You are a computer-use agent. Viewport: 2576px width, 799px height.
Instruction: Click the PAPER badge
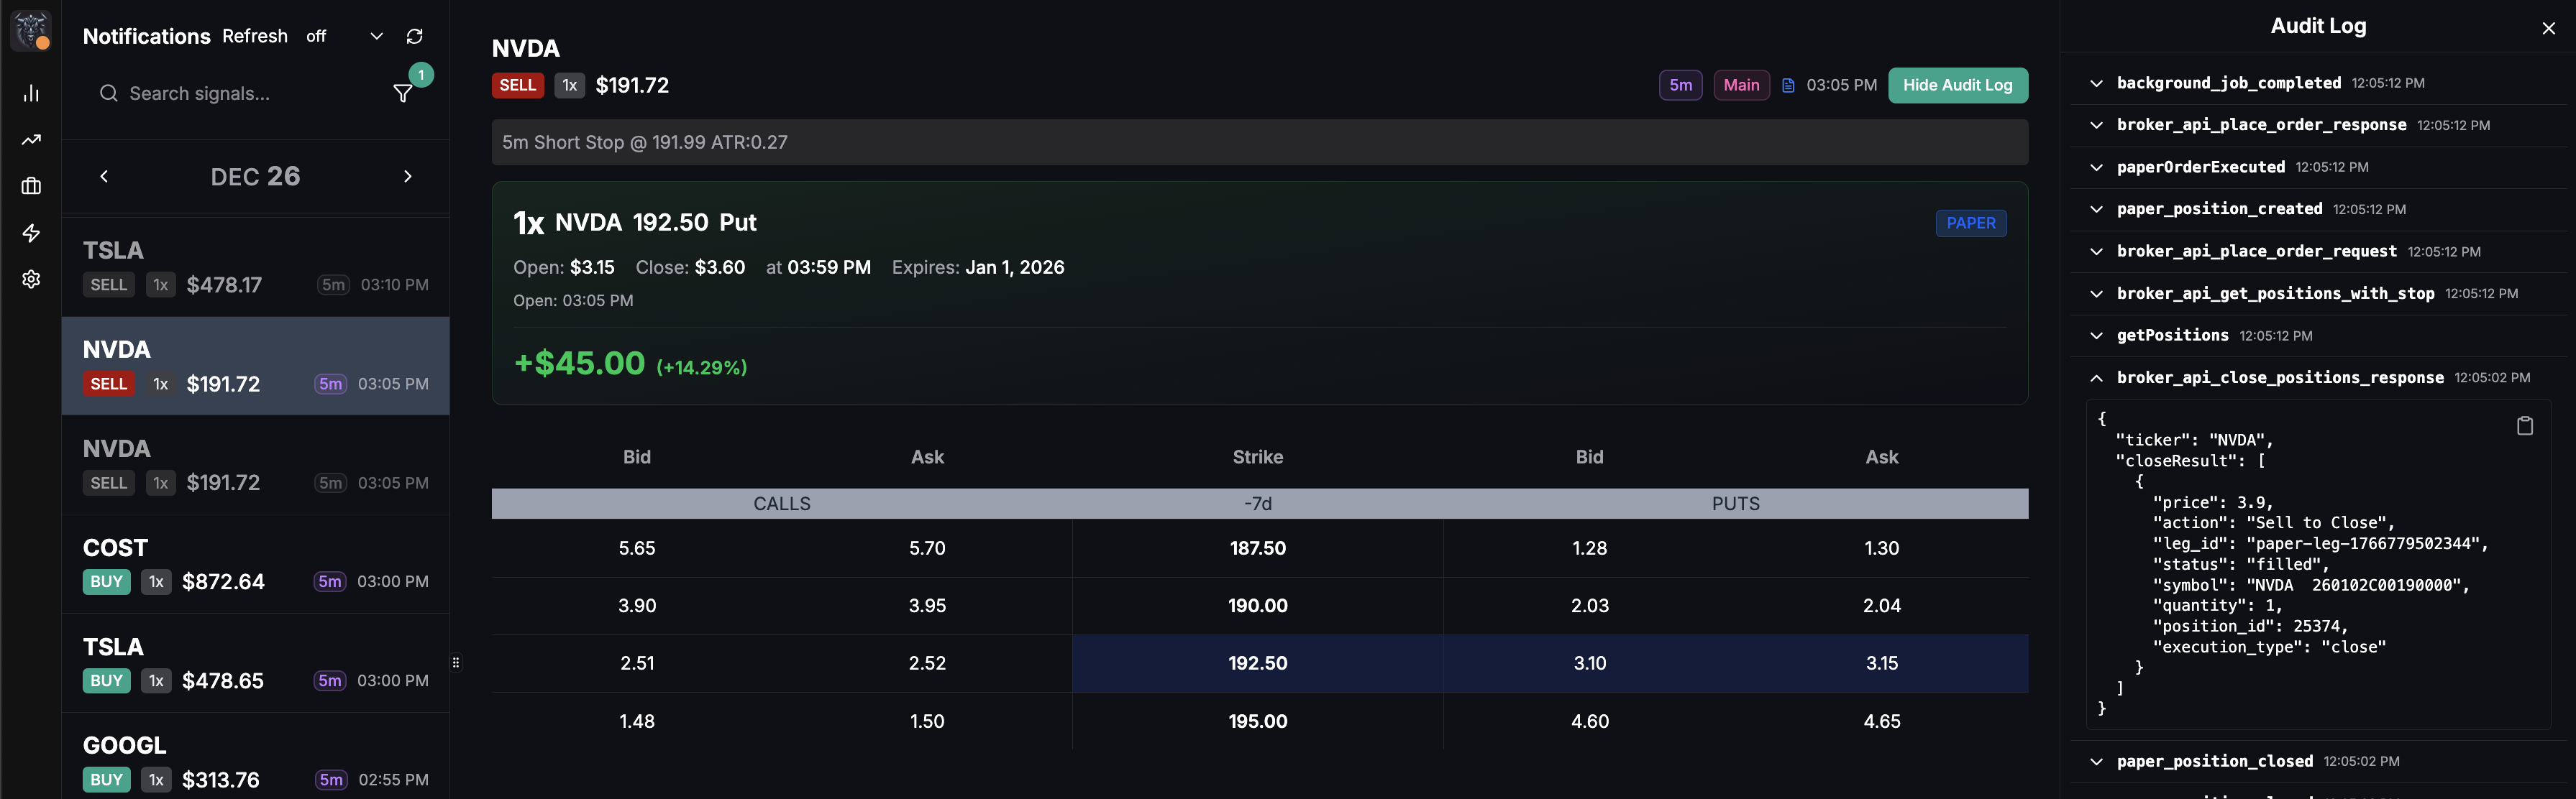1970,223
